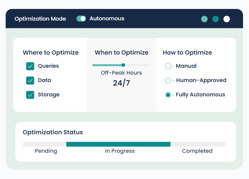Uncheck the Storage checkbox
249x179 pixels.
30,95
